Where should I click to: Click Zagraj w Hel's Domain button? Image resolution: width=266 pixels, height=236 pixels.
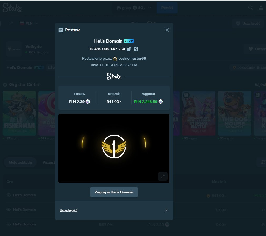(x=114, y=192)
